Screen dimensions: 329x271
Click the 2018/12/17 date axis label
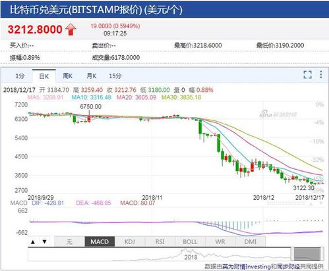pyautogui.click(x=310, y=197)
